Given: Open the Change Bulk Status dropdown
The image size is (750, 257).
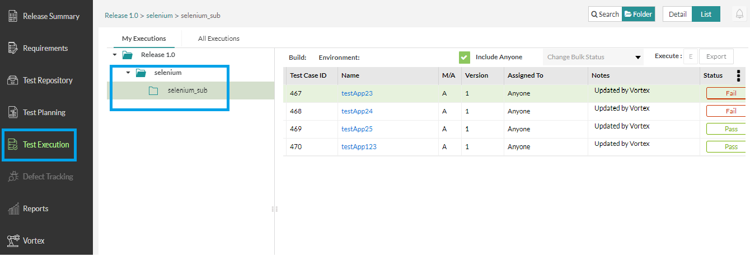Looking at the screenshot, I should (593, 57).
